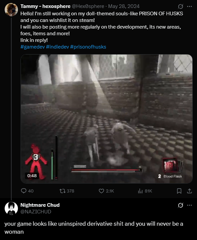Image resolution: width=197 pixels, height=240 pixels.
Task: Open Tammy's profile avatar
Action: (11, 10)
